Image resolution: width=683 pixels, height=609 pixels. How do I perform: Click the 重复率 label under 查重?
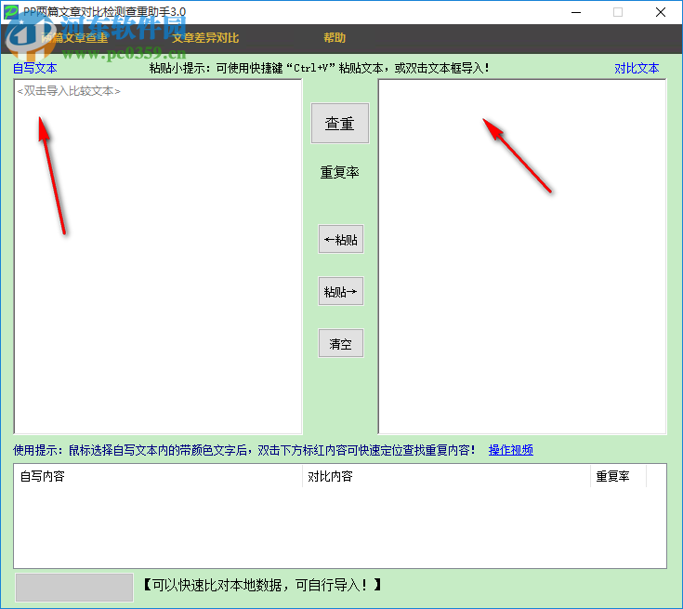click(340, 173)
